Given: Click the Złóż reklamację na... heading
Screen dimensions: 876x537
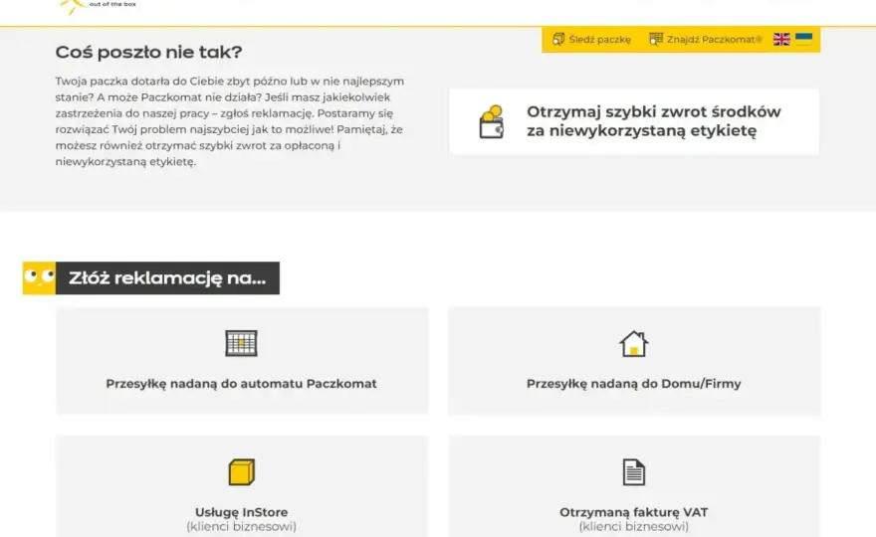Looking at the screenshot, I should 167,278.
